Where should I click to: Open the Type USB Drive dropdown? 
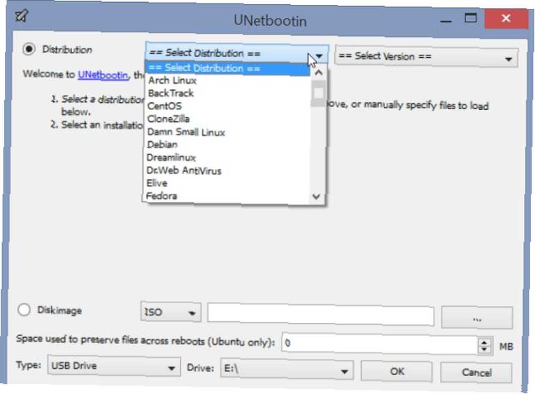pyautogui.click(x=114, y=366)
